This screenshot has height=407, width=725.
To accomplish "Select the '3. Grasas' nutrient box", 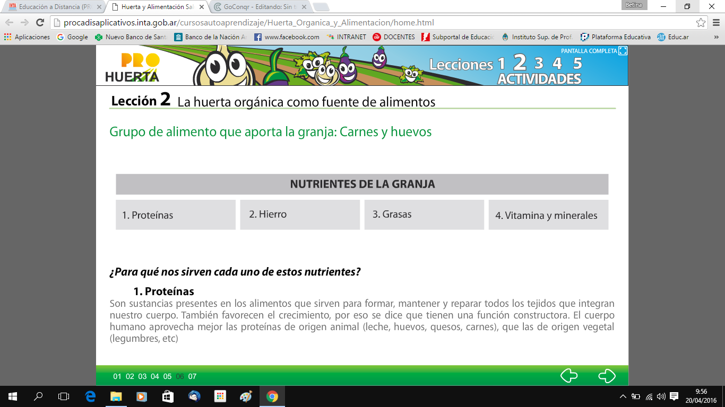I will 424,215.
